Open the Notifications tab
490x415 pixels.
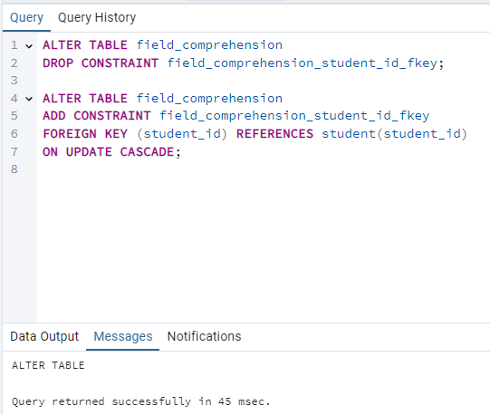204,336
